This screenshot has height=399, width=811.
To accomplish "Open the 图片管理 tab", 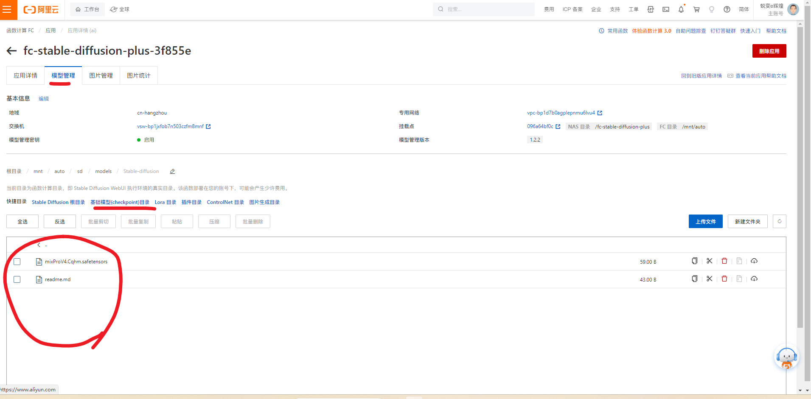I will [101, 75].
